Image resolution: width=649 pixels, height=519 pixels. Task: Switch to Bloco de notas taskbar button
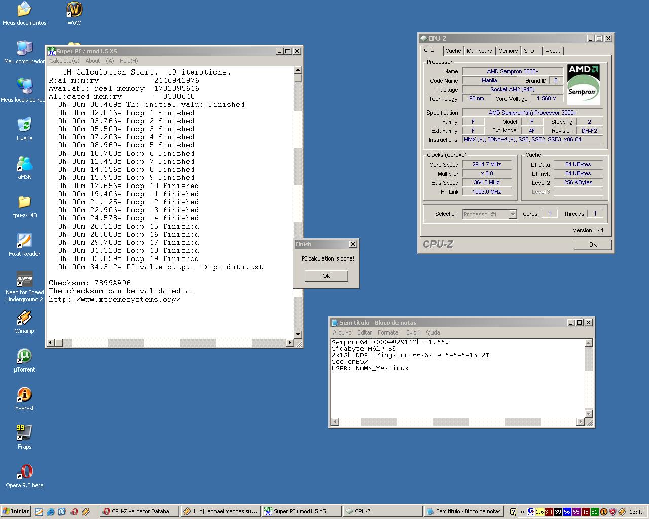[x=463, y=512]
